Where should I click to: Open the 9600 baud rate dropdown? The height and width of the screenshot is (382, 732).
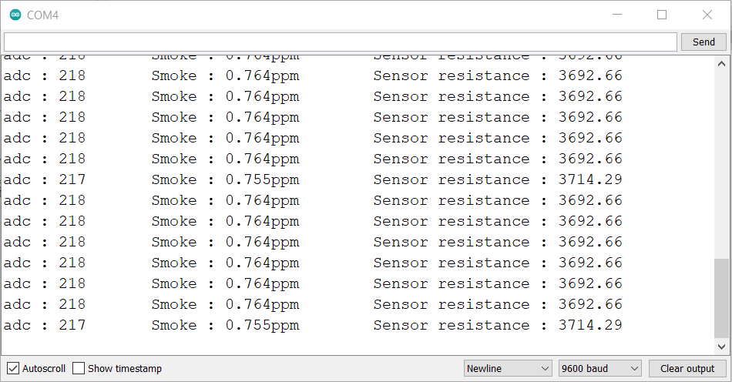[x=600, y=368]
